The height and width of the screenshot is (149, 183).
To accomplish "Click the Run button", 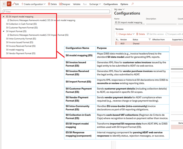I will [85, 4].
